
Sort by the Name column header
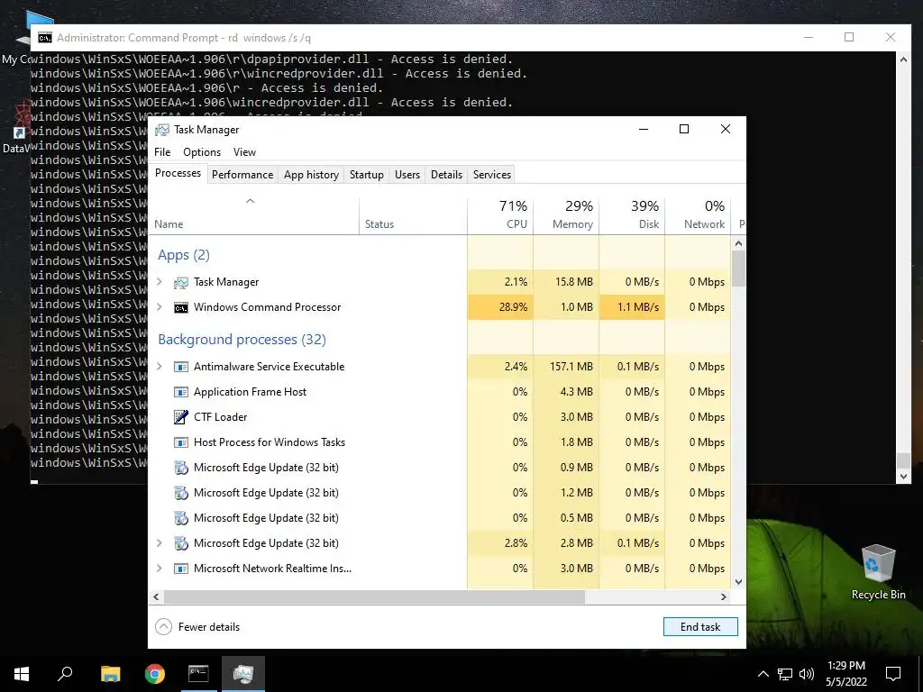click(253, 216)
